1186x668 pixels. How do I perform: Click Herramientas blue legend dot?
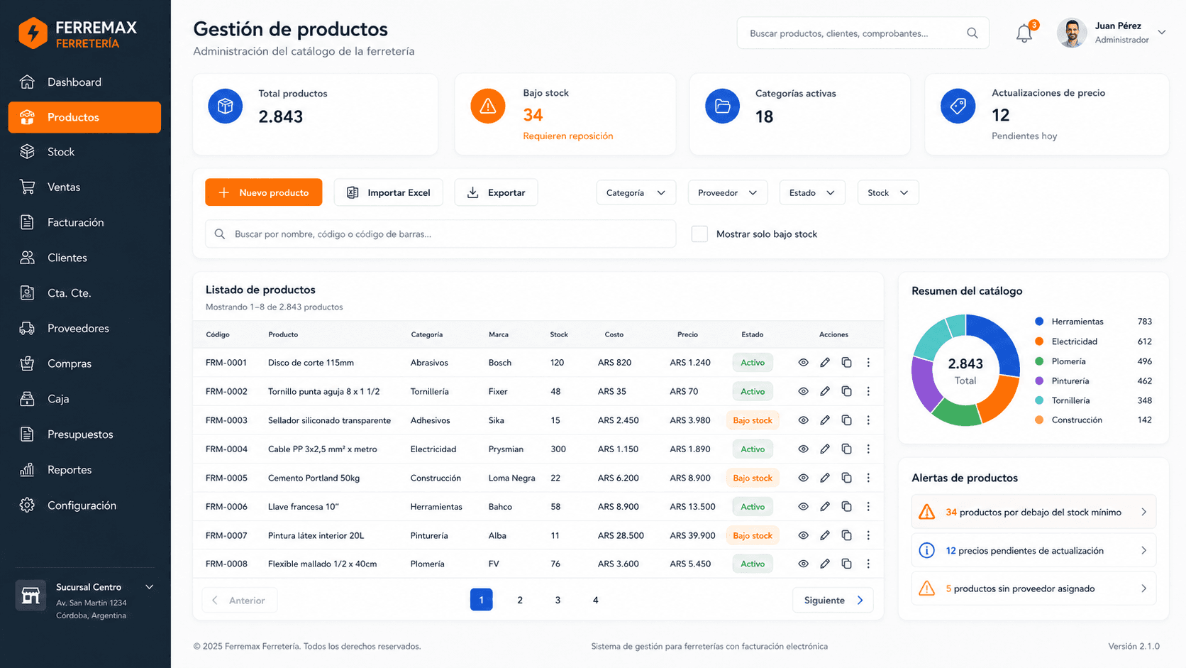[x=1039, y=322]
